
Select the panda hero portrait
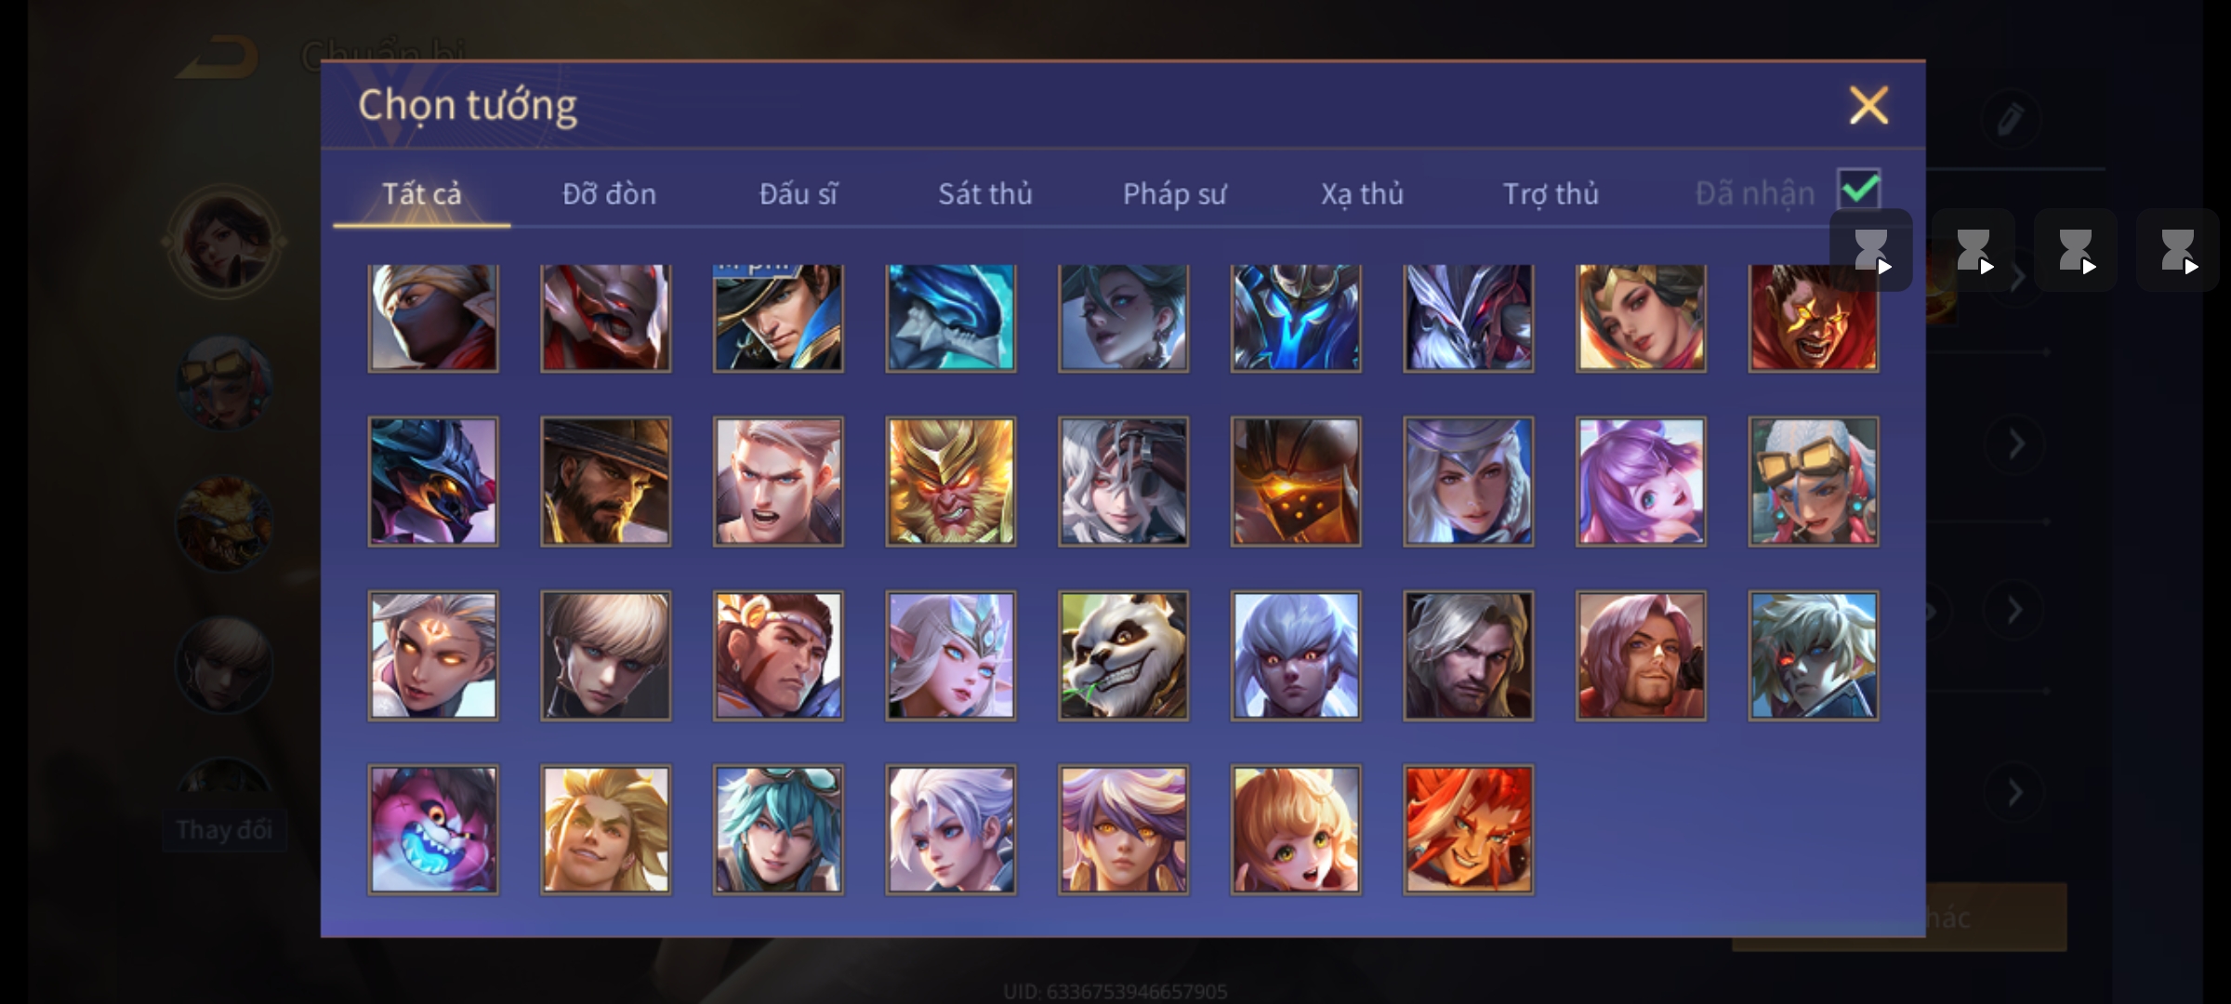pyautogui.click(x=1123, y=656)
